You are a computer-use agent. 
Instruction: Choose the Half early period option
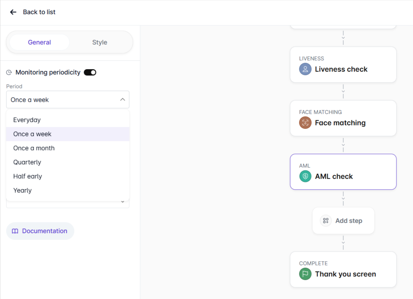[28, 176]
